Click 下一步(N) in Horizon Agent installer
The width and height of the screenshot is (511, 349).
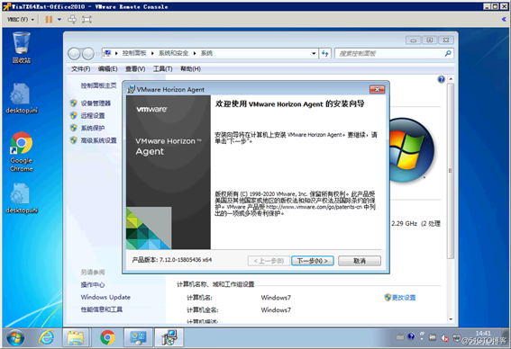coord(312,261)
